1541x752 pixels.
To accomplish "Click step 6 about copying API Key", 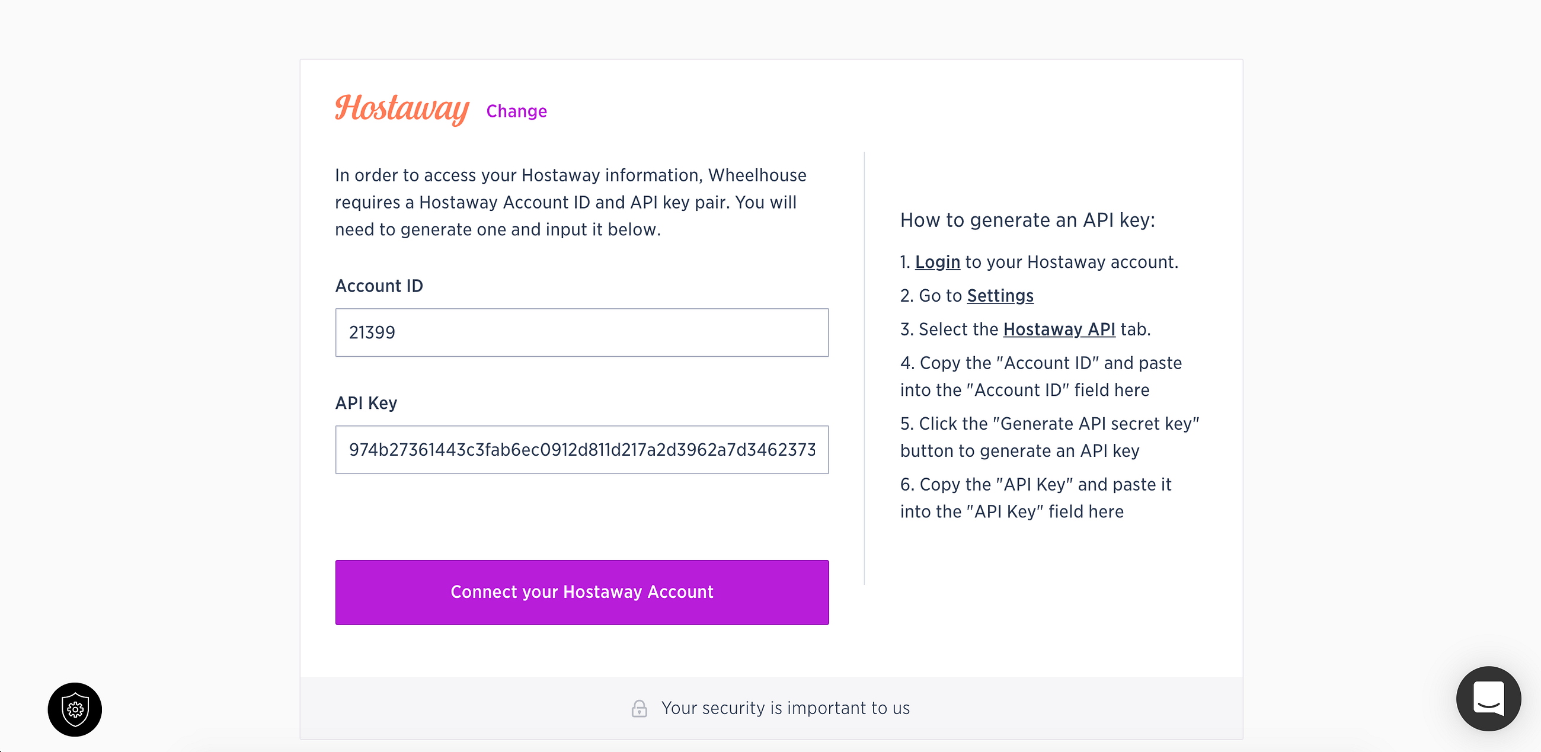I will click(x=1035, y=498).
